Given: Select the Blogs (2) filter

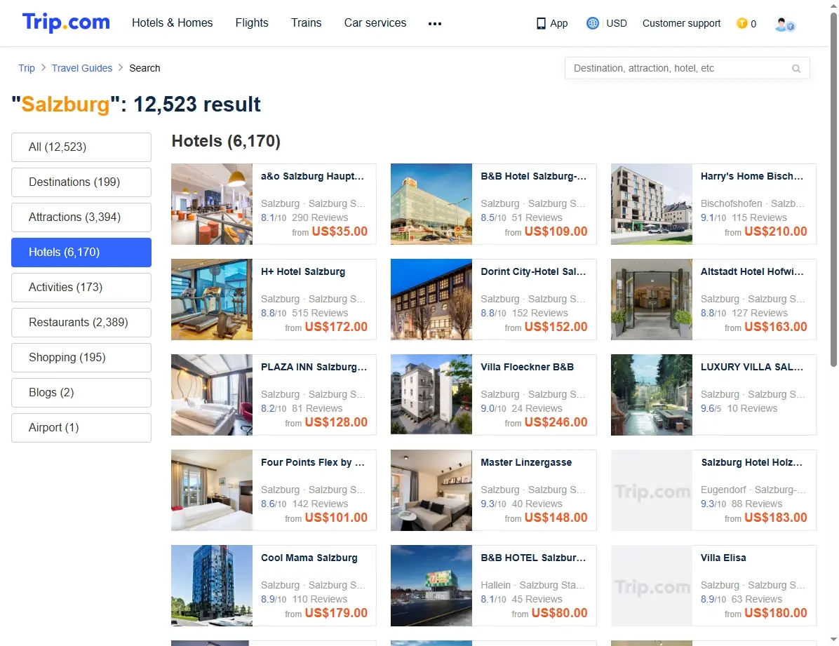Looking at the screenshot, I should click(81, 393).
